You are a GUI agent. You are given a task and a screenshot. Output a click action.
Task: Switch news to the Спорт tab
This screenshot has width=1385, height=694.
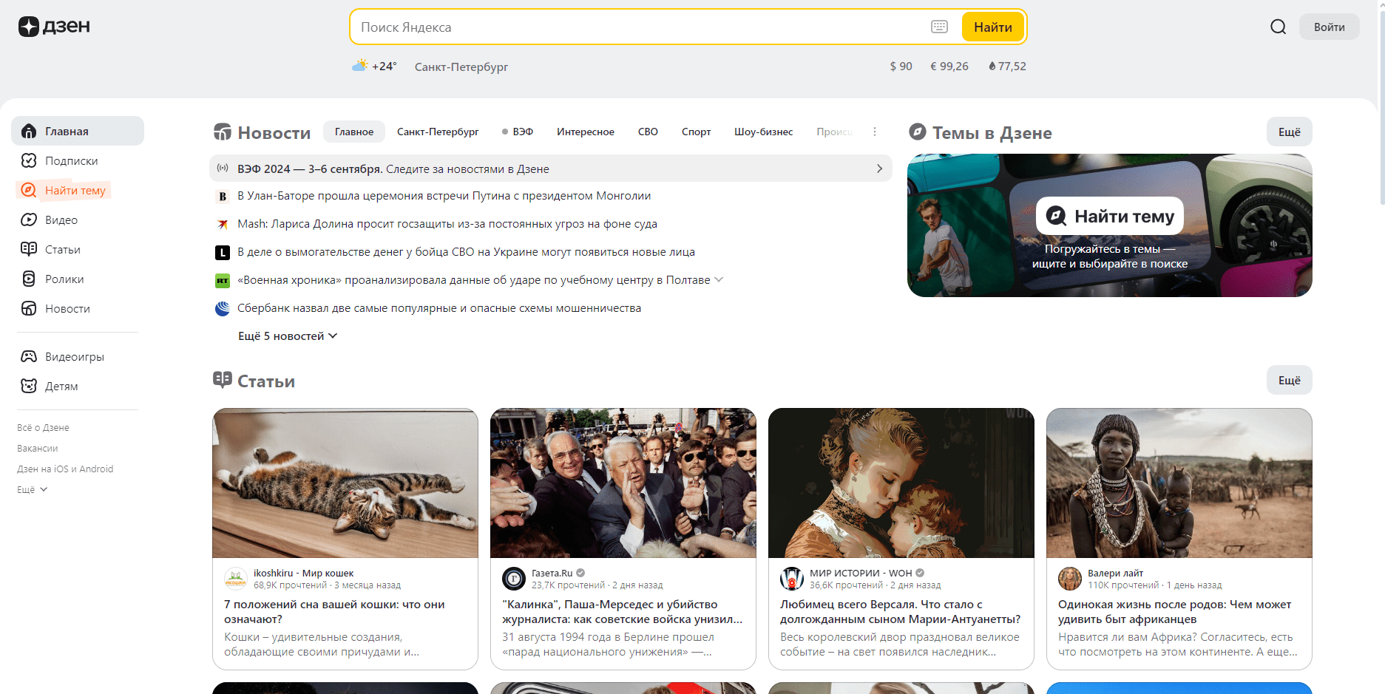(696, 132)
